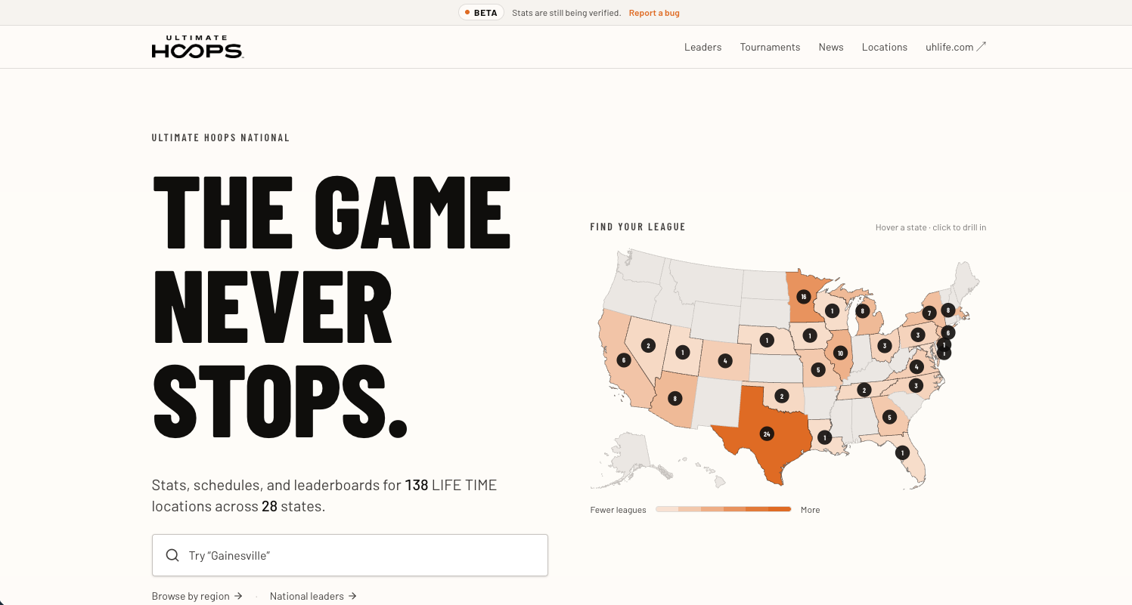Open the Tournaments nav item
1132x605 pixels.
pos(770,47)
